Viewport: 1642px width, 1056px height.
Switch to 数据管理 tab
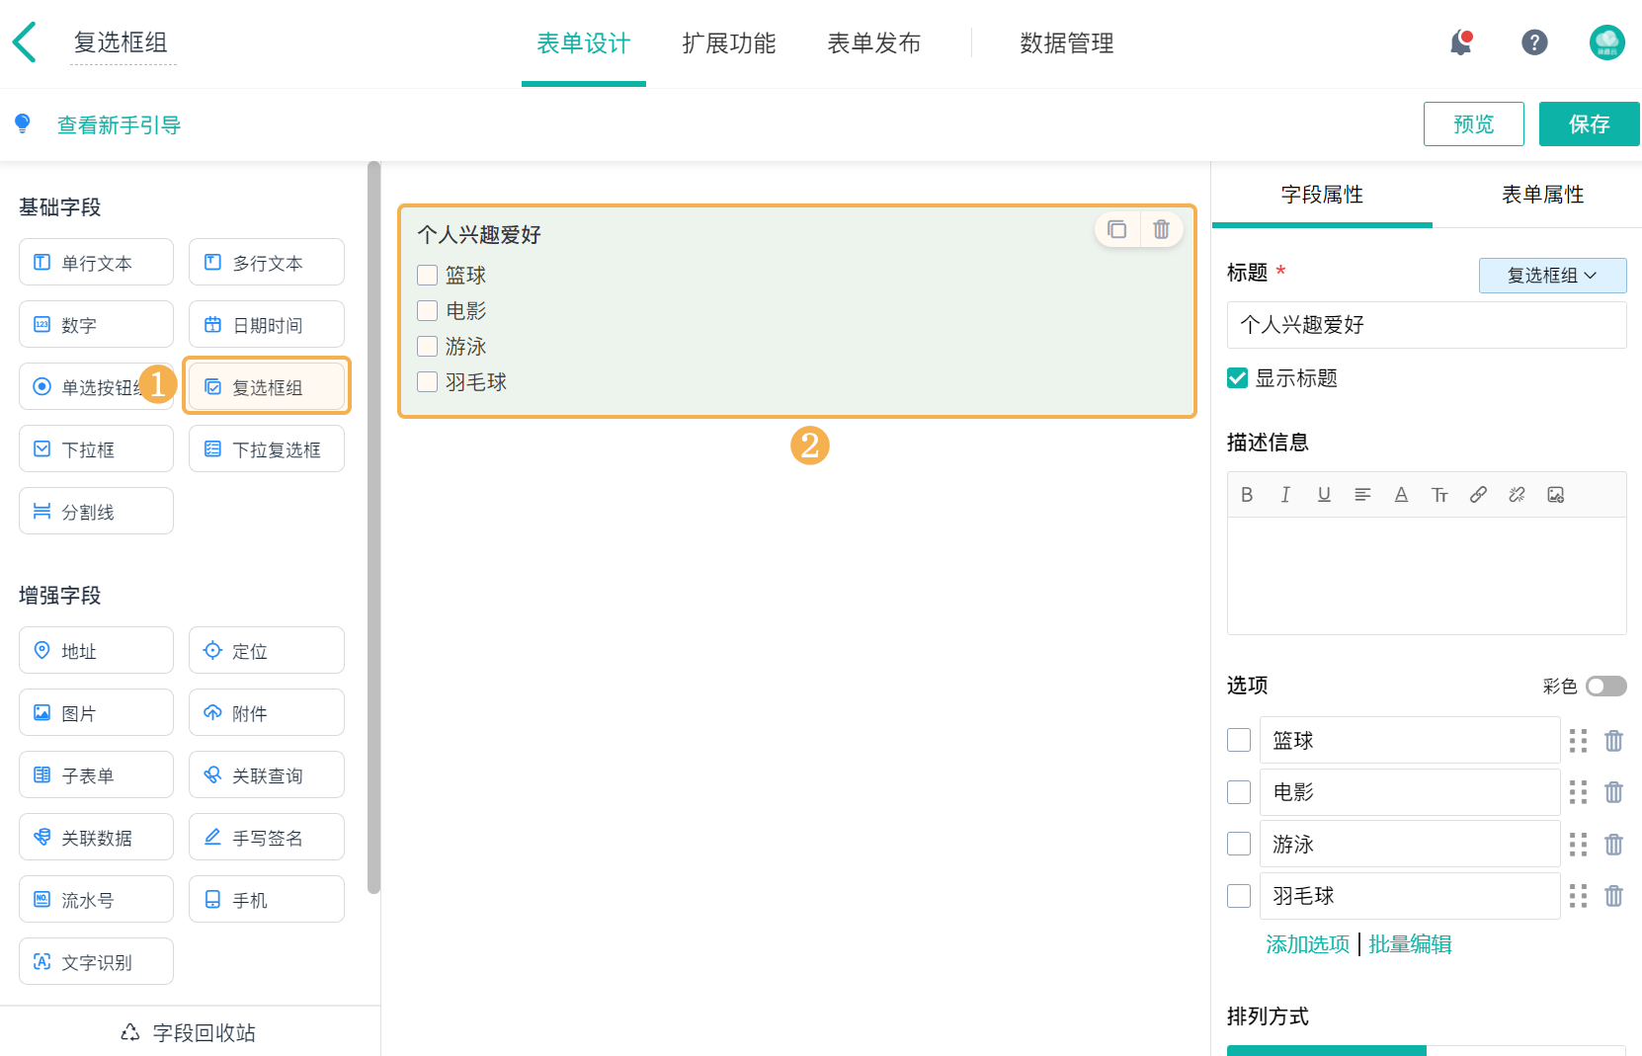click(1067, 43)
